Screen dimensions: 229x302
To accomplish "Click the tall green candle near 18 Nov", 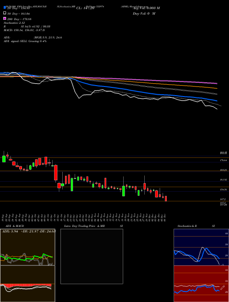I will (x=124, y=191).
